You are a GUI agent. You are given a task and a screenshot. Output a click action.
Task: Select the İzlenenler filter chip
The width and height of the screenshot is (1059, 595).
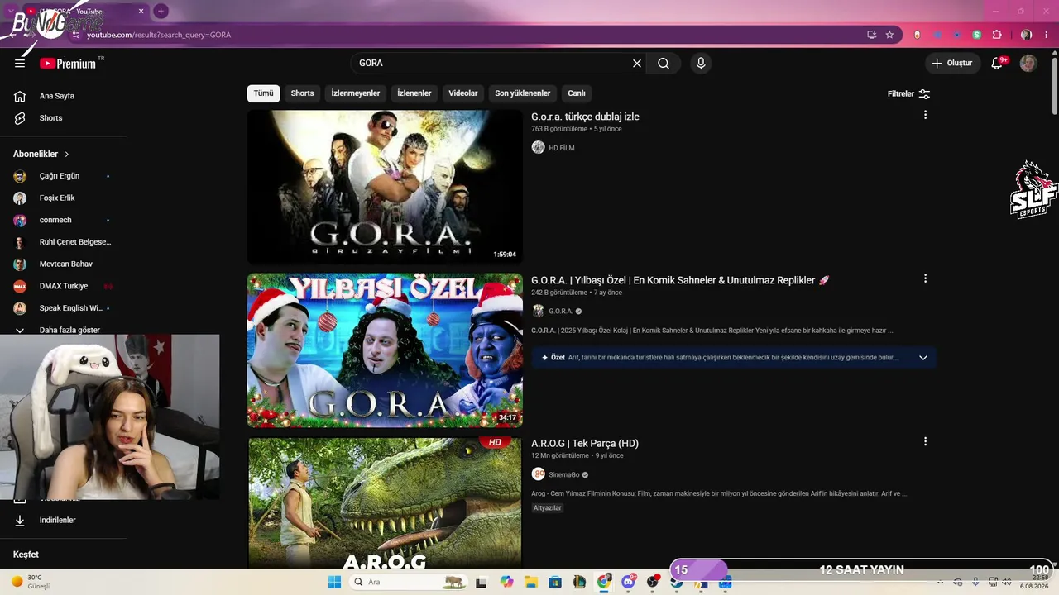pyautogui.click(x=414, y=93)
